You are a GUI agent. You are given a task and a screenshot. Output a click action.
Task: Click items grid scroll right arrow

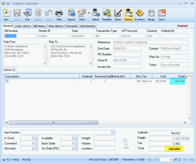click(185, 123)
